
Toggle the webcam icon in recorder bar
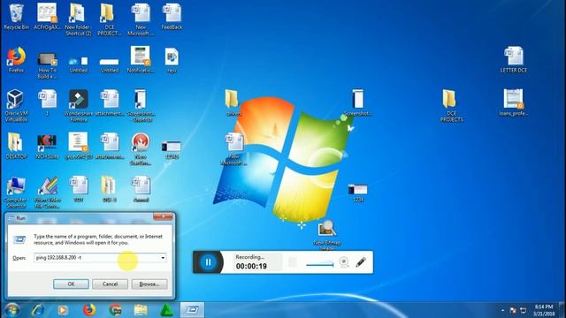(344, 262)
